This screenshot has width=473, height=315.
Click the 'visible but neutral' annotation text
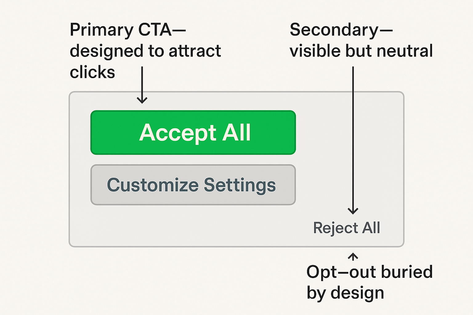[x=361, y=51]
